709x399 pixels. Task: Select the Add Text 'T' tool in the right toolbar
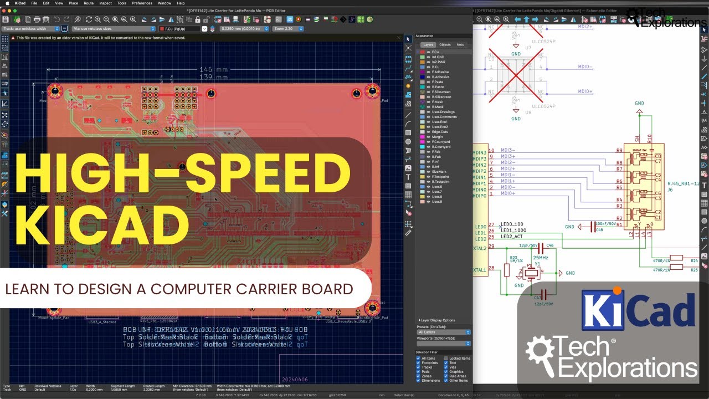408,177
